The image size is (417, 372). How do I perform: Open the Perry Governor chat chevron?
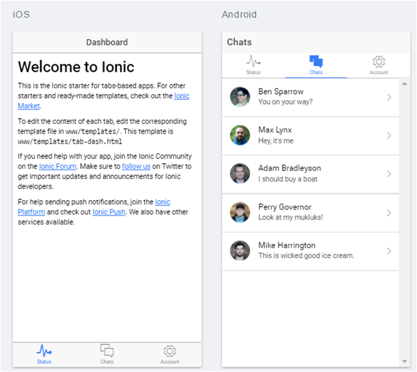pos(389,213)
